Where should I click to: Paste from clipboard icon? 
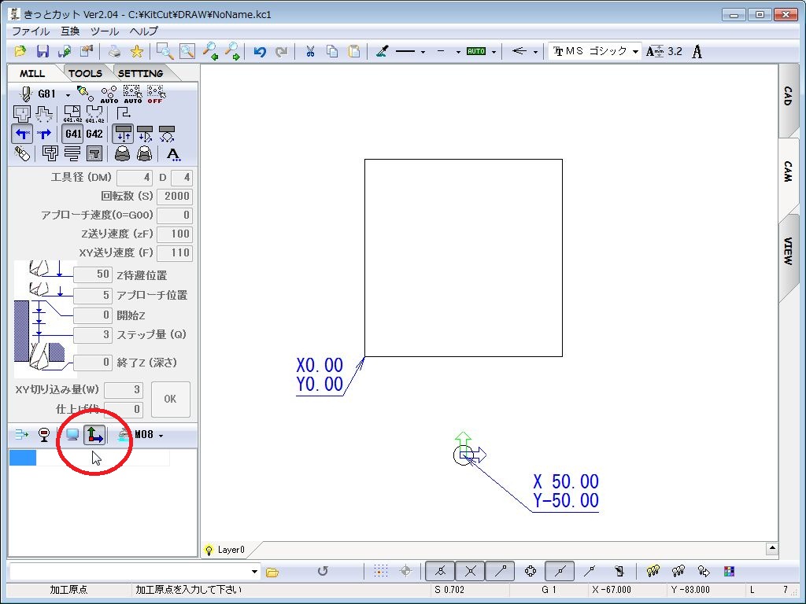354,51
